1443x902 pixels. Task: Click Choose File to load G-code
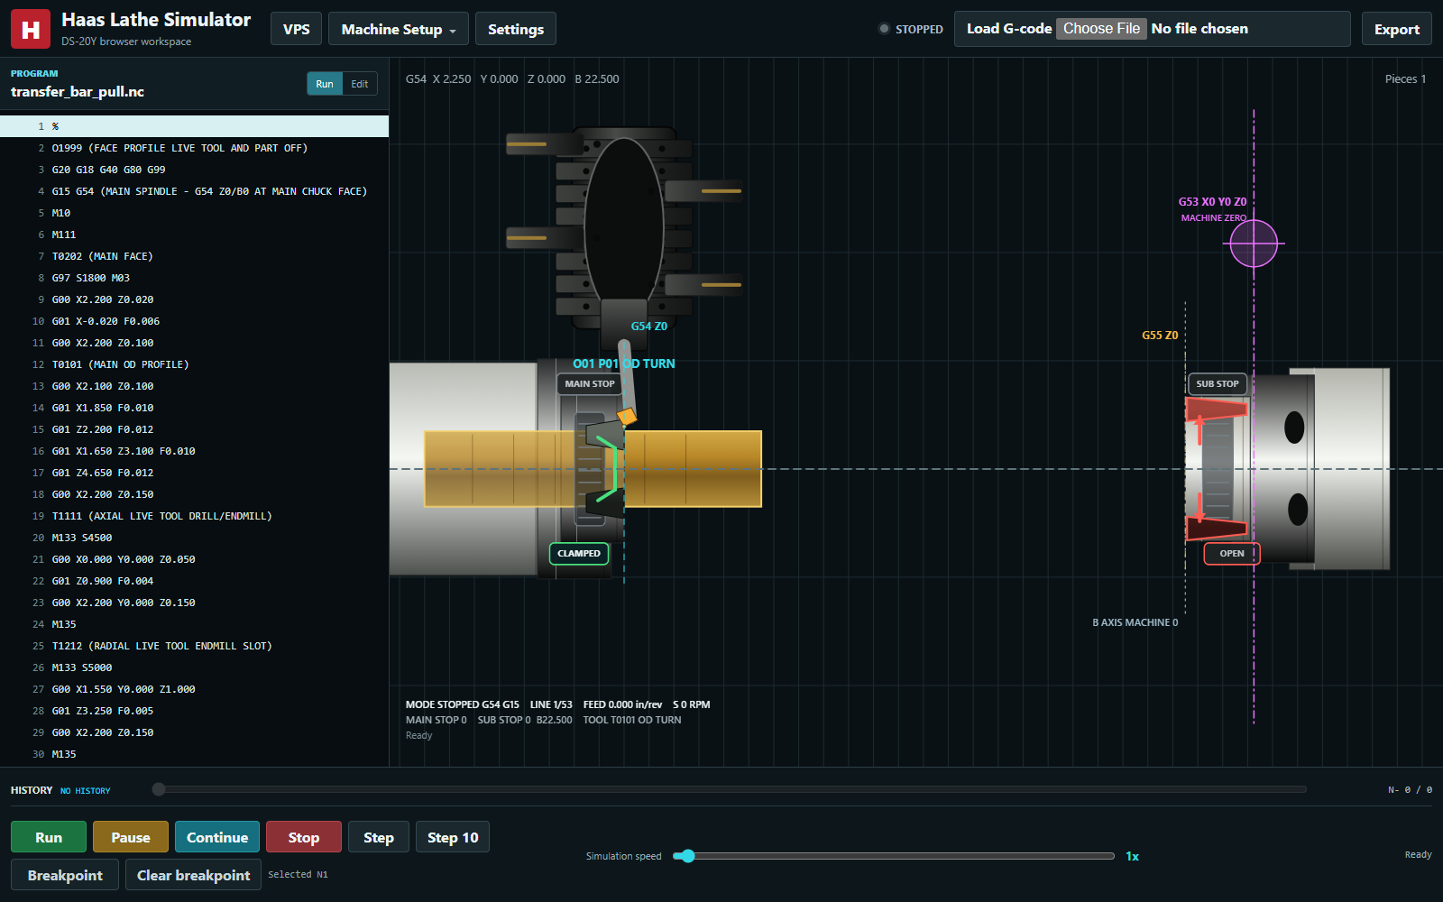click(x=1101, y=29)
